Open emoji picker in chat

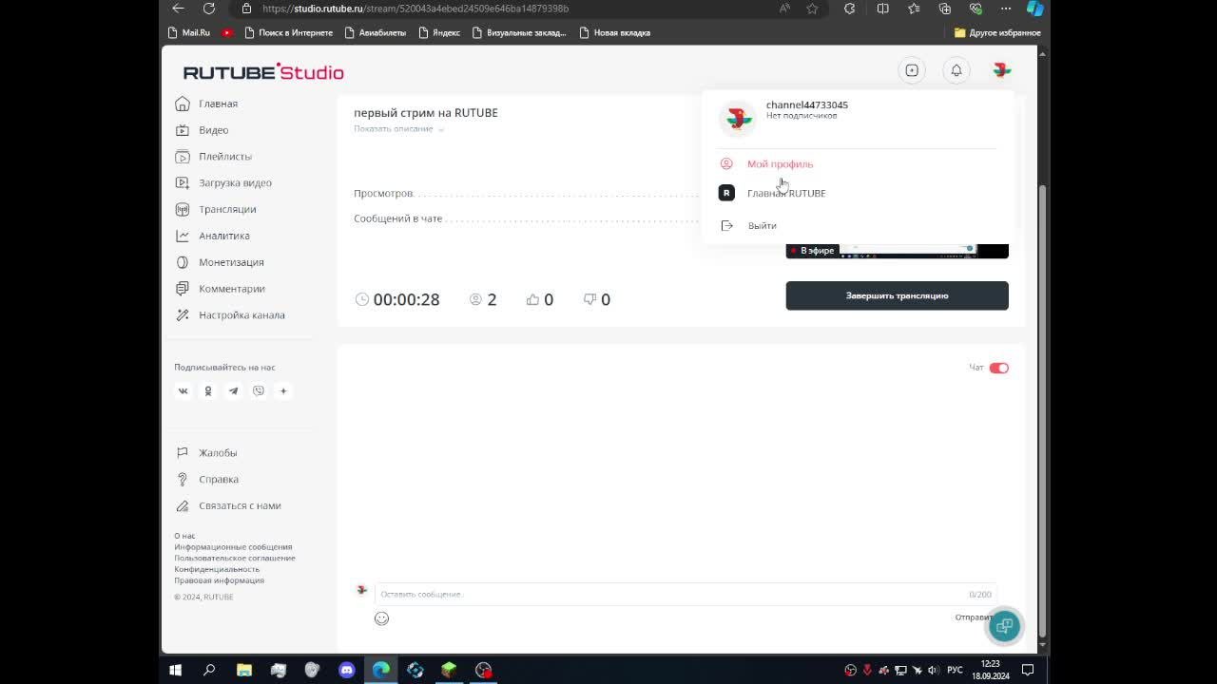pos(381,618)
